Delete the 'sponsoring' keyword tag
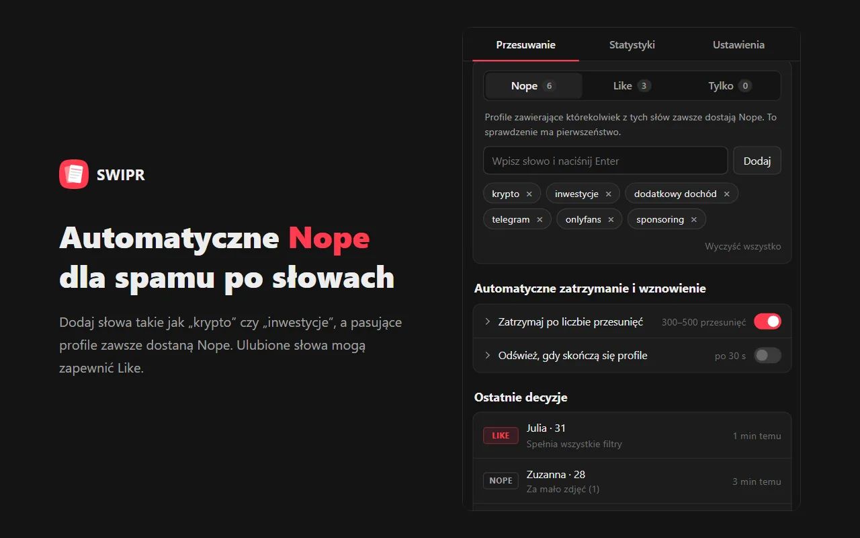 click(694, 219)
